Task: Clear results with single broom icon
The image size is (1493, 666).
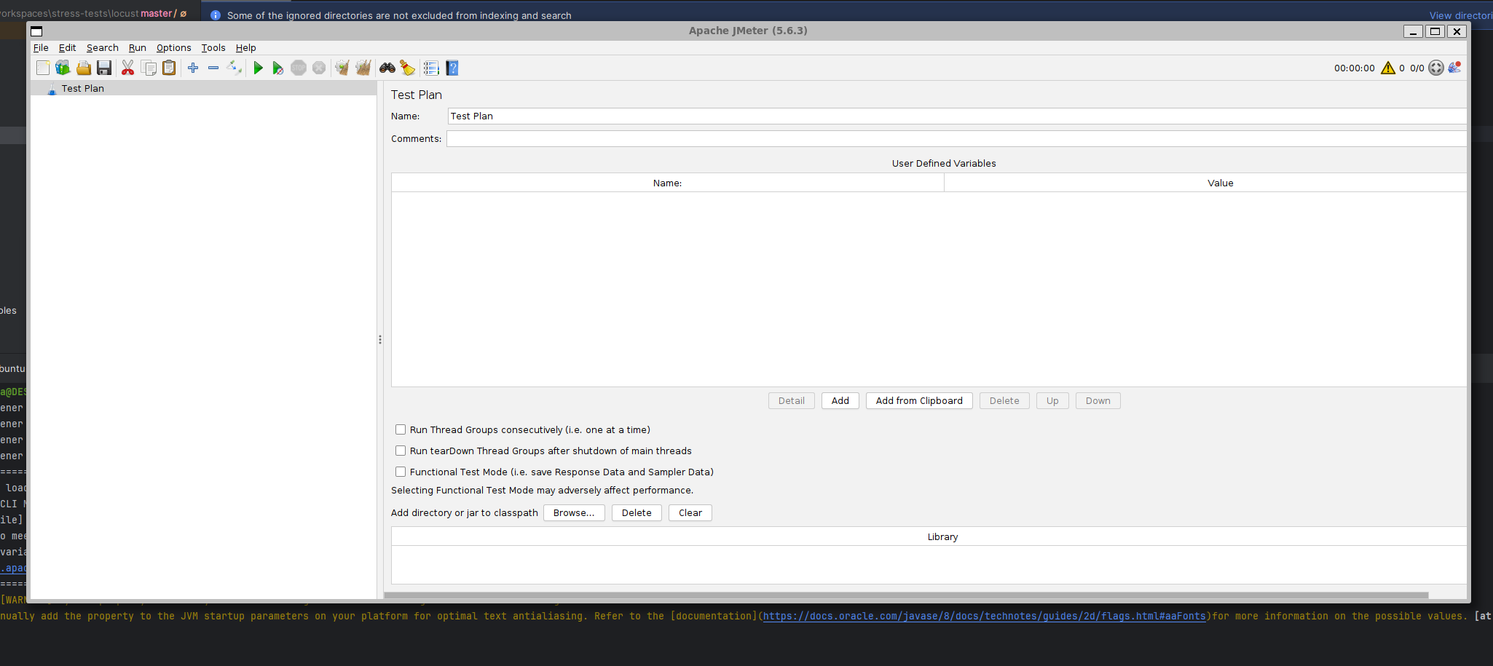Action: [x=342, y=68]
